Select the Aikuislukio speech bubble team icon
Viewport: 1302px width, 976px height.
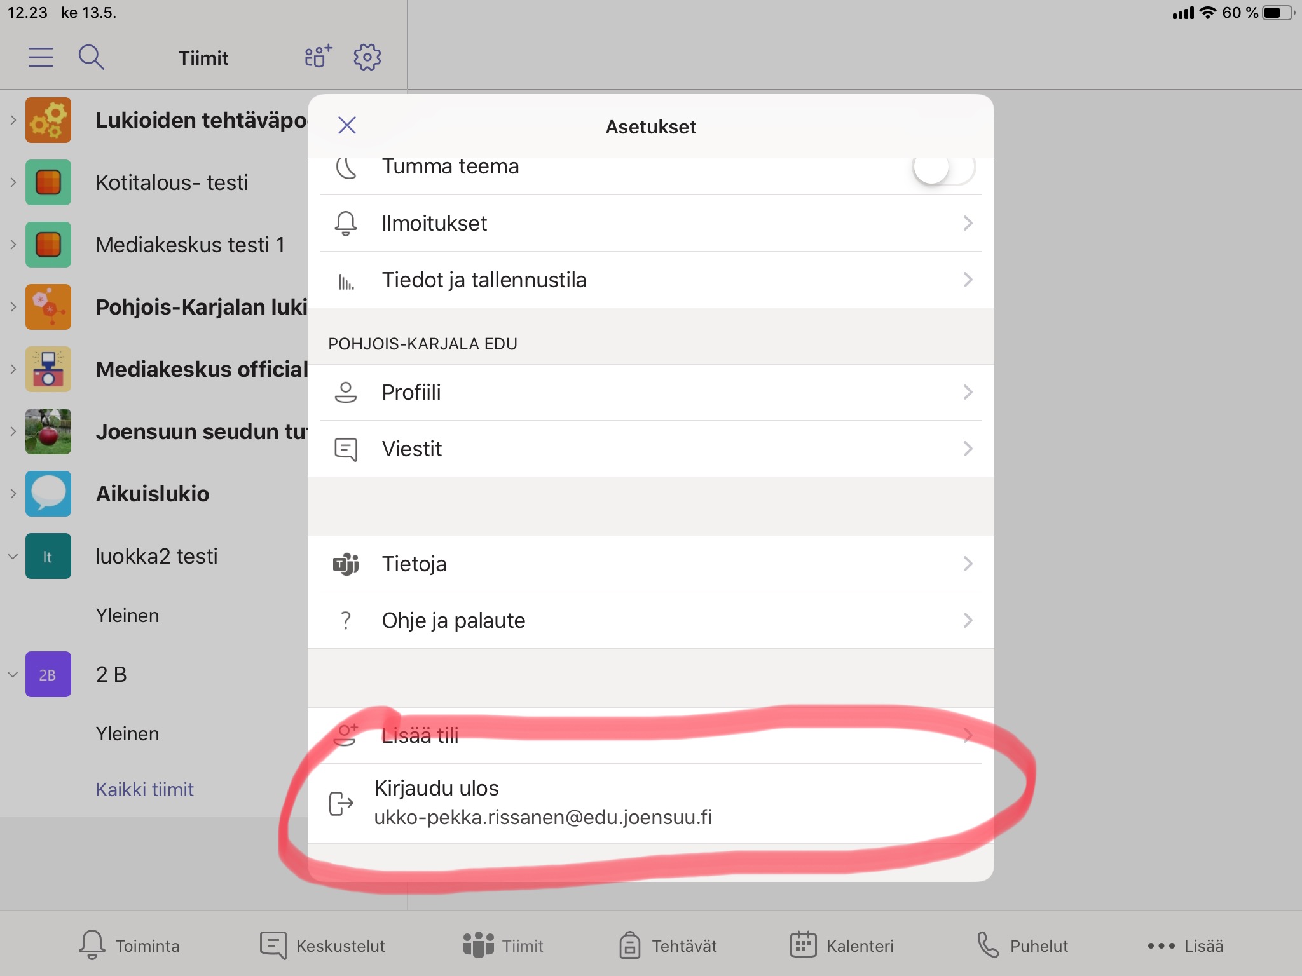pos(48,494)
